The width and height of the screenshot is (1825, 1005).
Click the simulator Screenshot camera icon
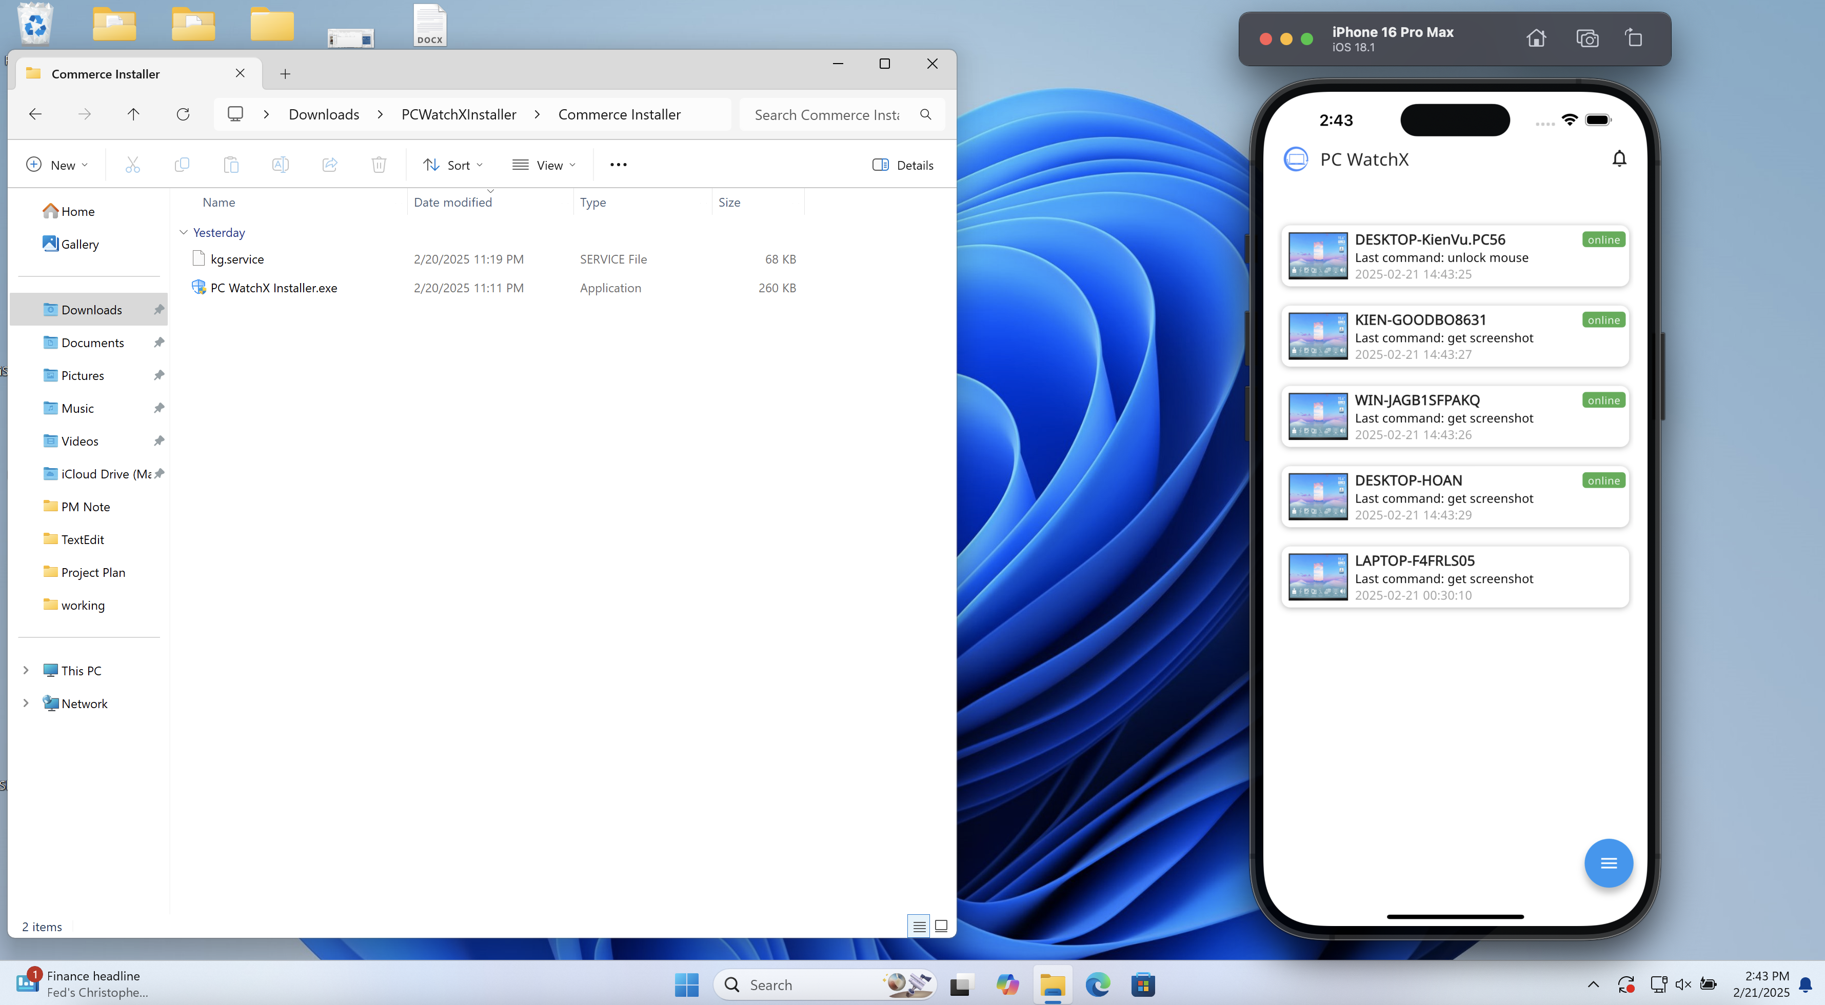point(1587,38)
